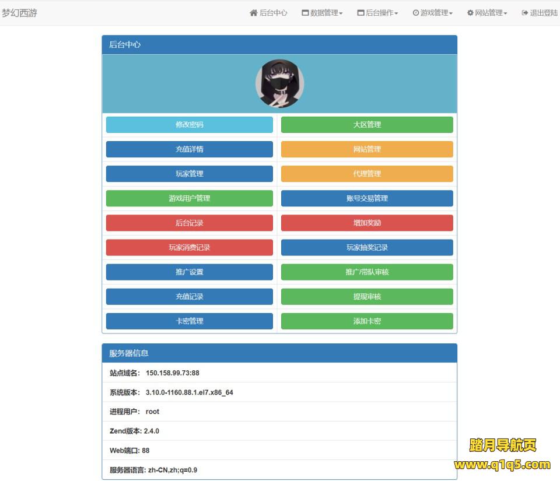Click the home icon beside 后台中心
The height and width of the screenshot is (481, 560).
click(x=253, y=13)
